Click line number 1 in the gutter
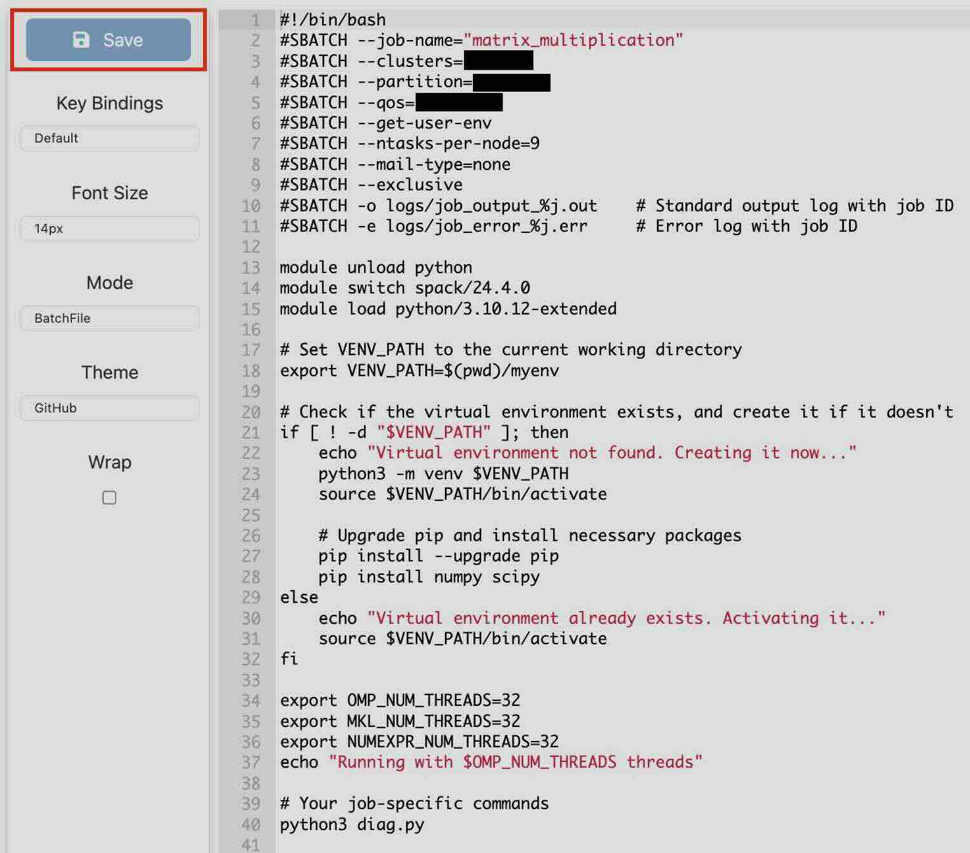The height and width of the screenshot is (853, 970). 255,20
